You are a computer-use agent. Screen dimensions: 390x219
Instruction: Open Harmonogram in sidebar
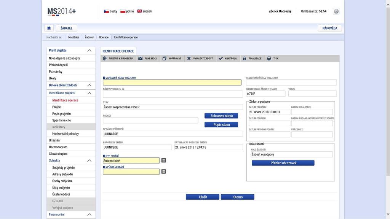point(71,147)
